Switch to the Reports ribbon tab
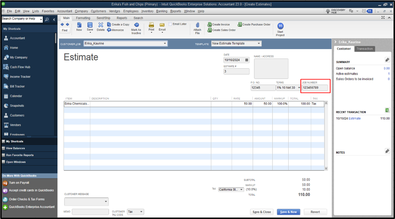Image resolution: width=395 pixels, height=219 pixels. (x=122, y=18)
